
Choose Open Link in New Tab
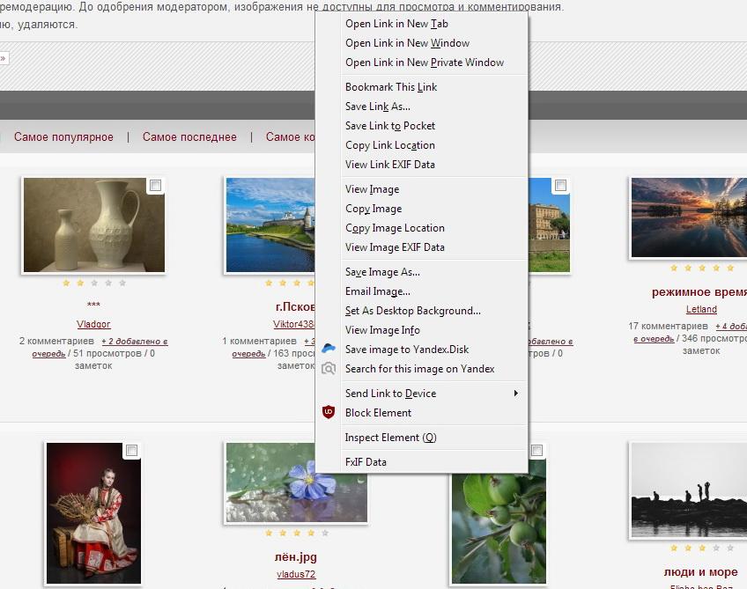tap(422, 24)
